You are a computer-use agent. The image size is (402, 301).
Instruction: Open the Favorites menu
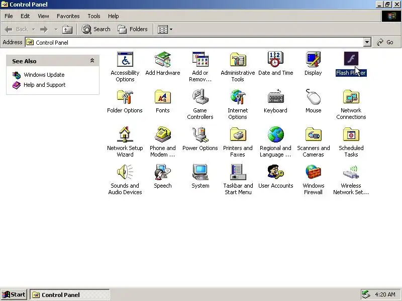click(68, 16)
